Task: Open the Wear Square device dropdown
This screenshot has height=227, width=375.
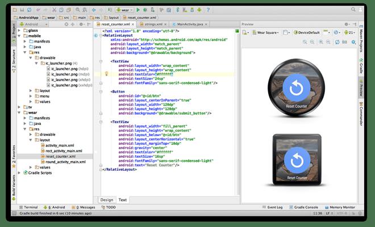Action: click(266, 32)
